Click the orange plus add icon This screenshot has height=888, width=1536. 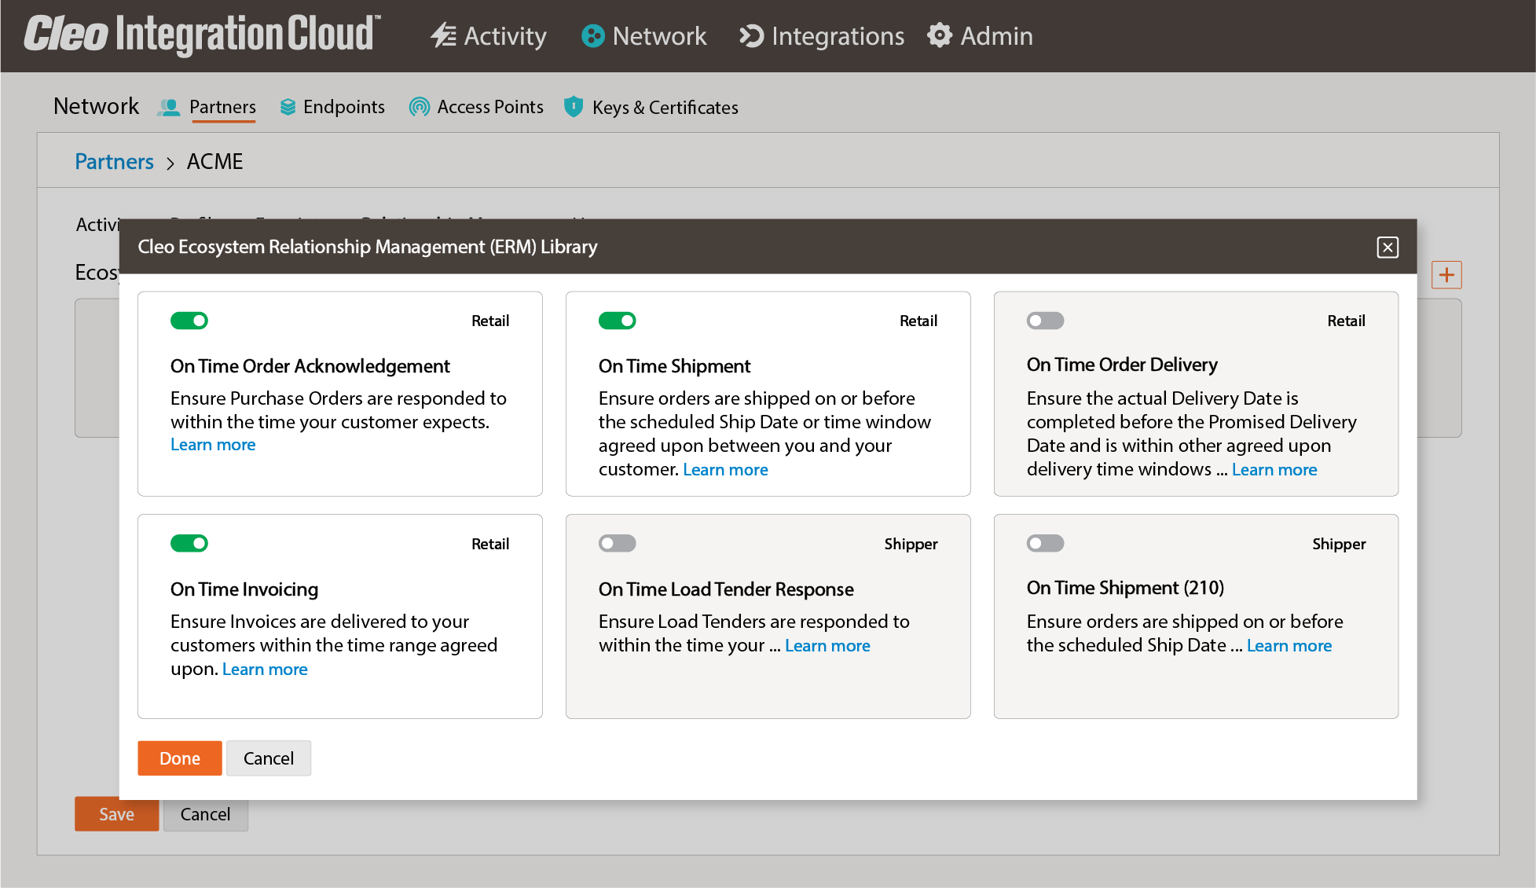click(1446, 275)
